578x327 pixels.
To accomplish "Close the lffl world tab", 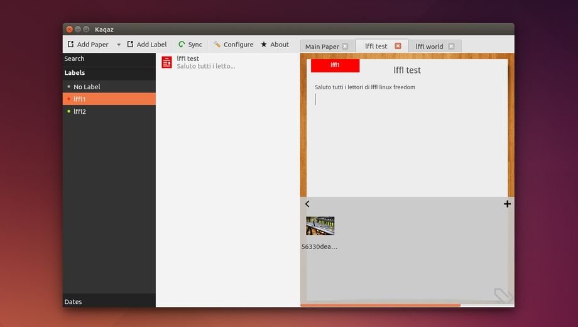I will point(451,47).
